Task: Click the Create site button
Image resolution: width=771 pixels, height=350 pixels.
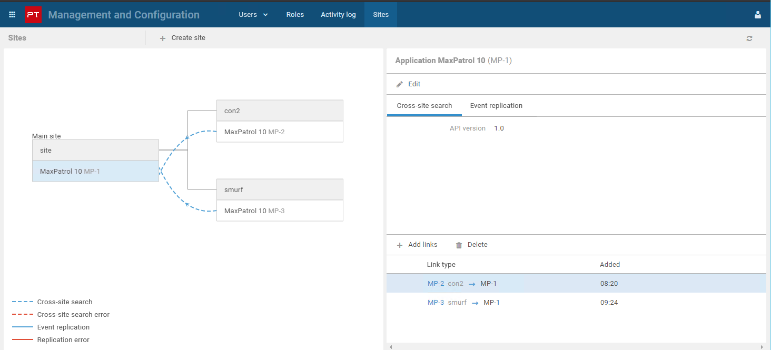Action: (183, 38)
